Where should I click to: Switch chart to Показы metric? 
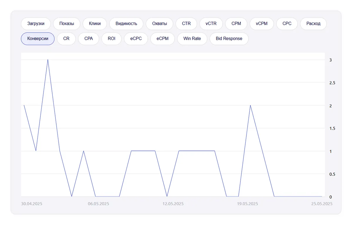(67, 24)
